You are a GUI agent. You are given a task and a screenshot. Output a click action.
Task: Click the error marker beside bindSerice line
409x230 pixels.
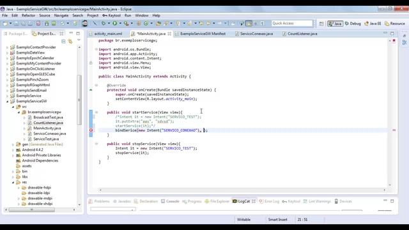coord(91,130)
